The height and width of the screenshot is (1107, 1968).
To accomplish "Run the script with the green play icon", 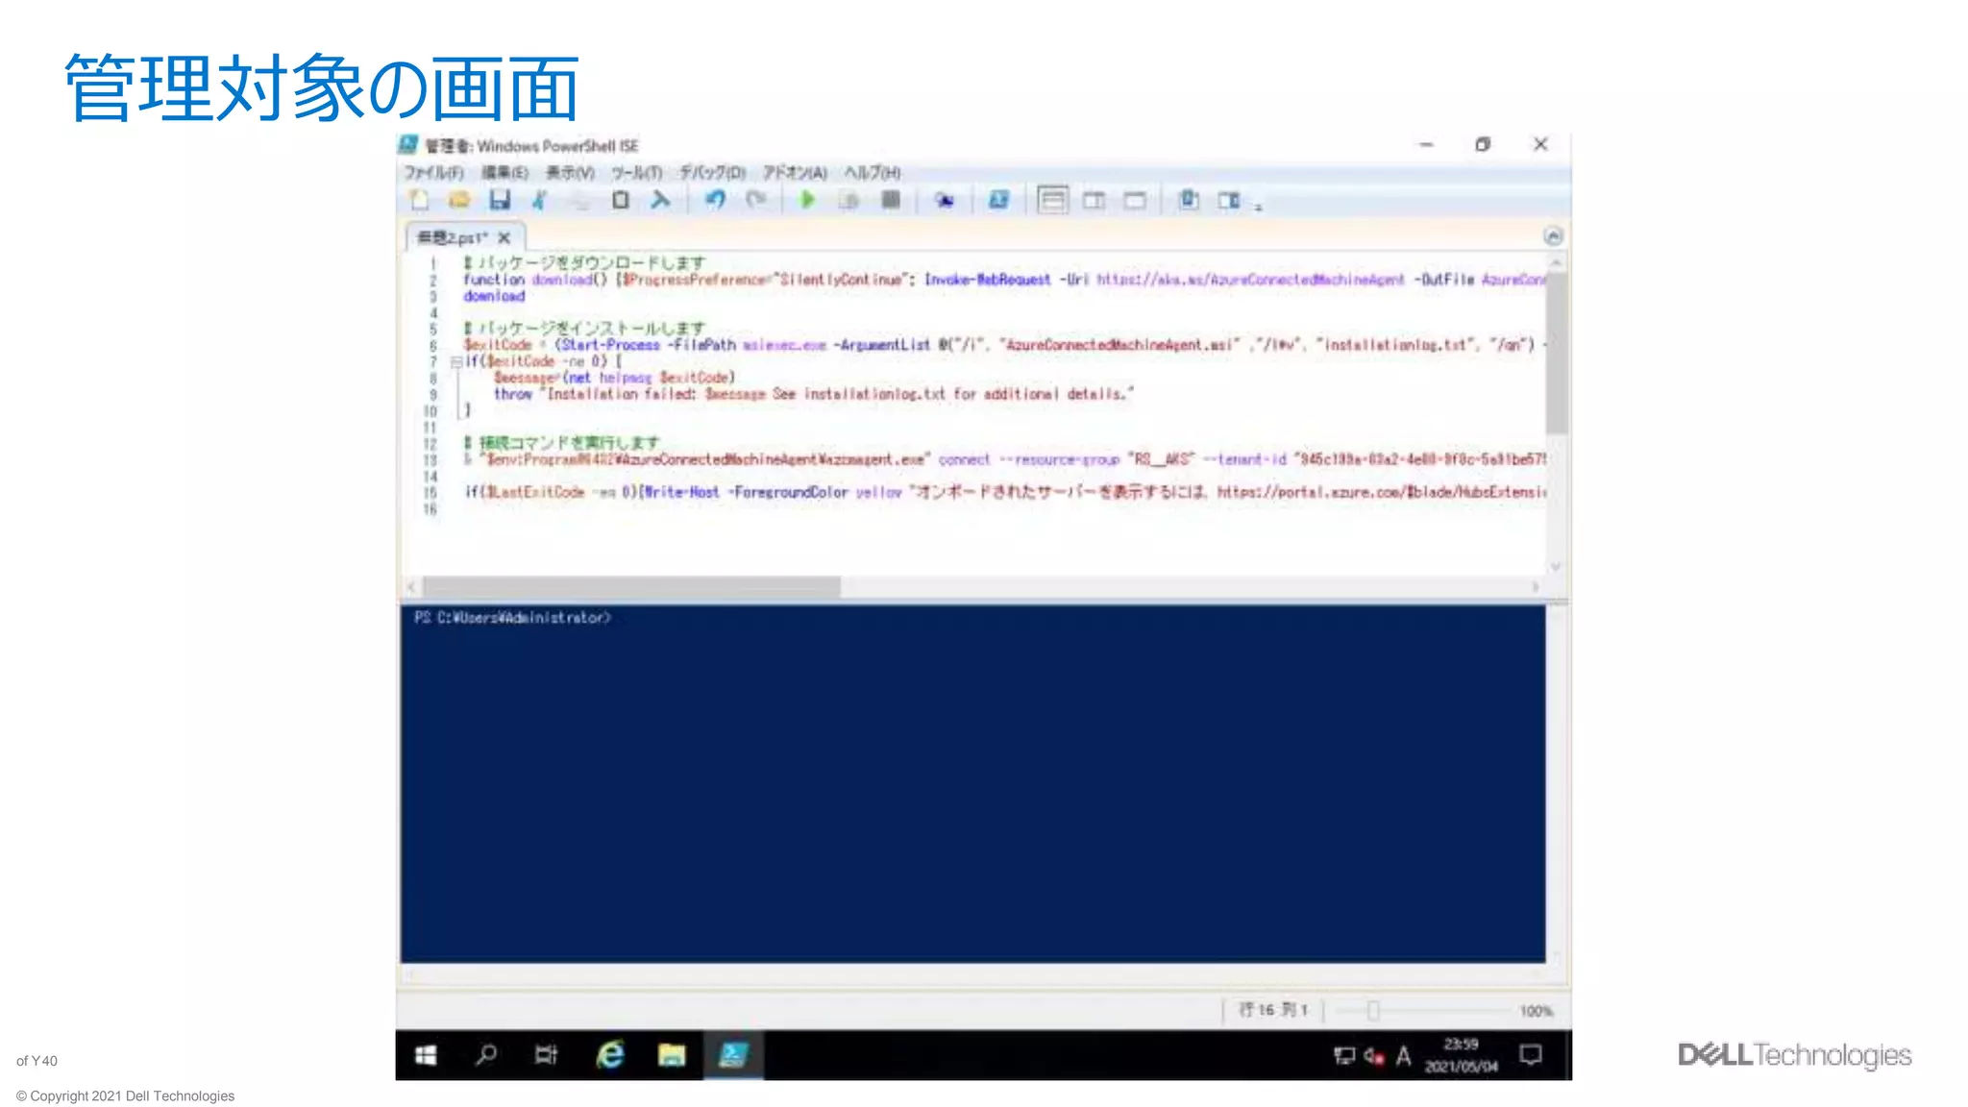I will point(807,200).
